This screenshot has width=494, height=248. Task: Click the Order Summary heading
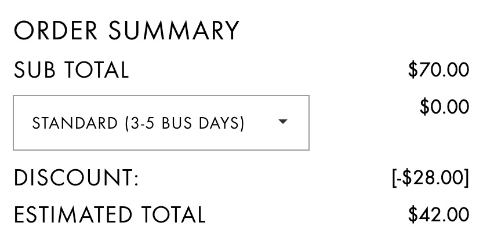[126, 31]
